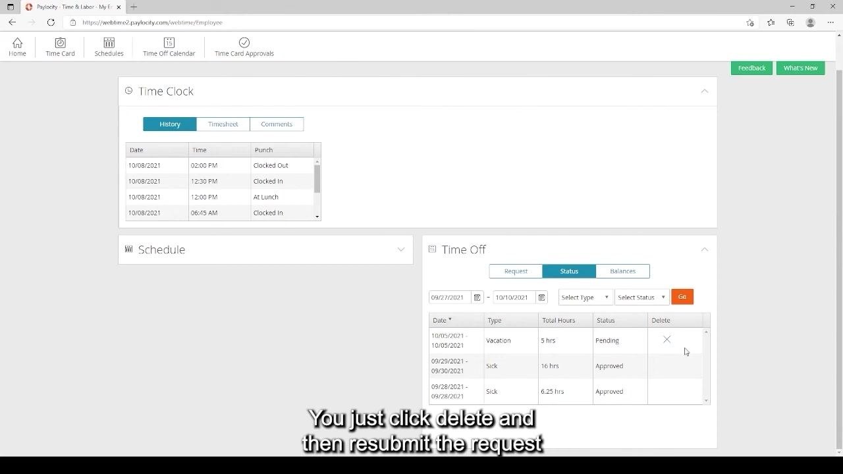Click the Type column header
The image size is (843, 474).
(x=511, y=320)
